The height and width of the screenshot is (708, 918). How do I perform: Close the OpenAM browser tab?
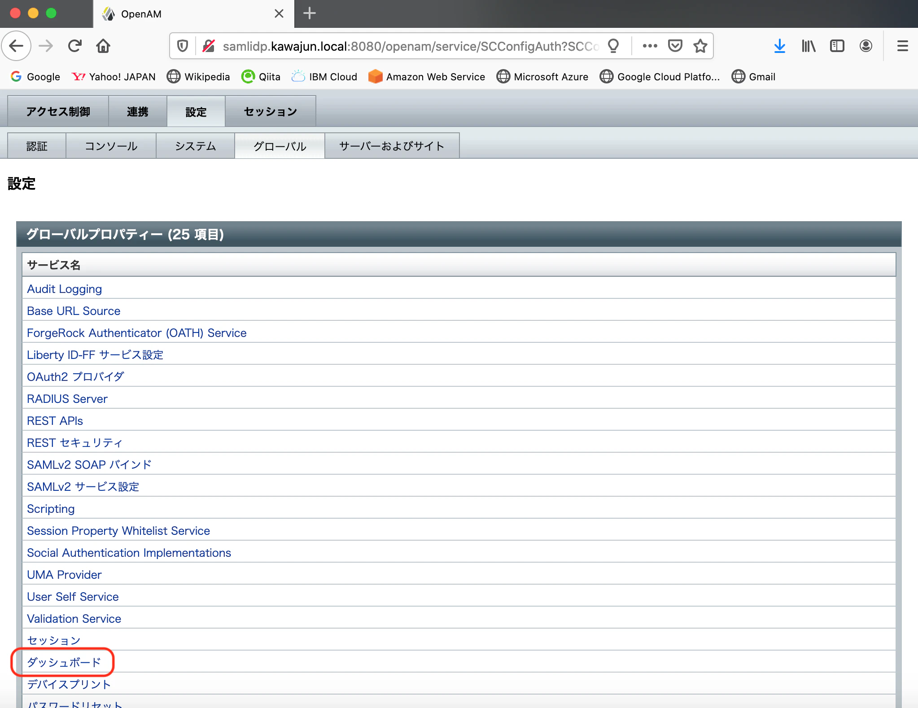point(279,13)
